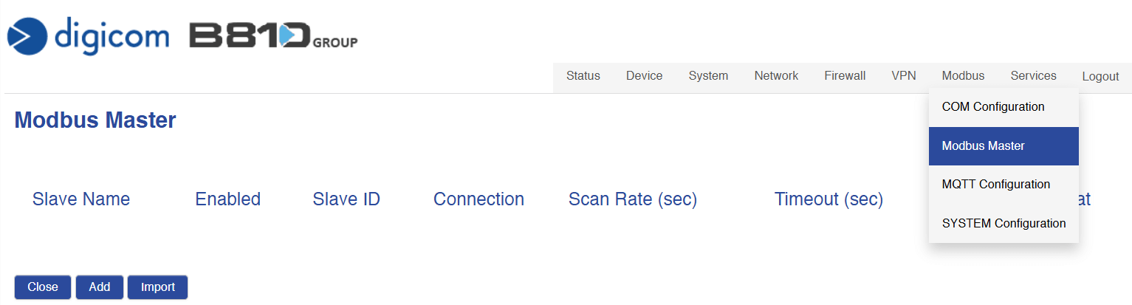The image size is (1132, 305).
Task: Log out using the Logout link
Action: (1100, 77)
